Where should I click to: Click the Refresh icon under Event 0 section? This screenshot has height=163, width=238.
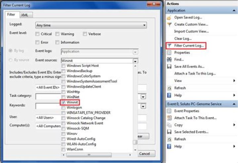169,139
